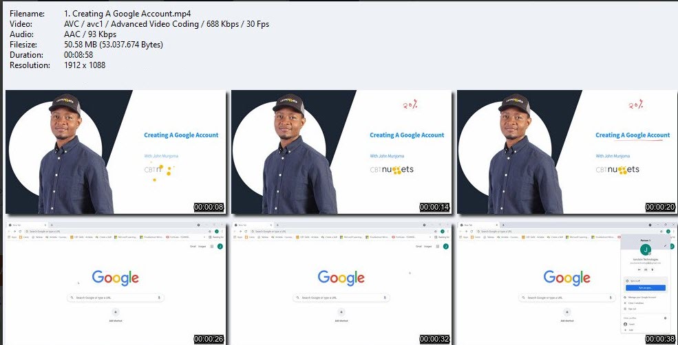Open the video thumbnail stamped 00:00:26
The image size is (678, 345).
[116, 283]
